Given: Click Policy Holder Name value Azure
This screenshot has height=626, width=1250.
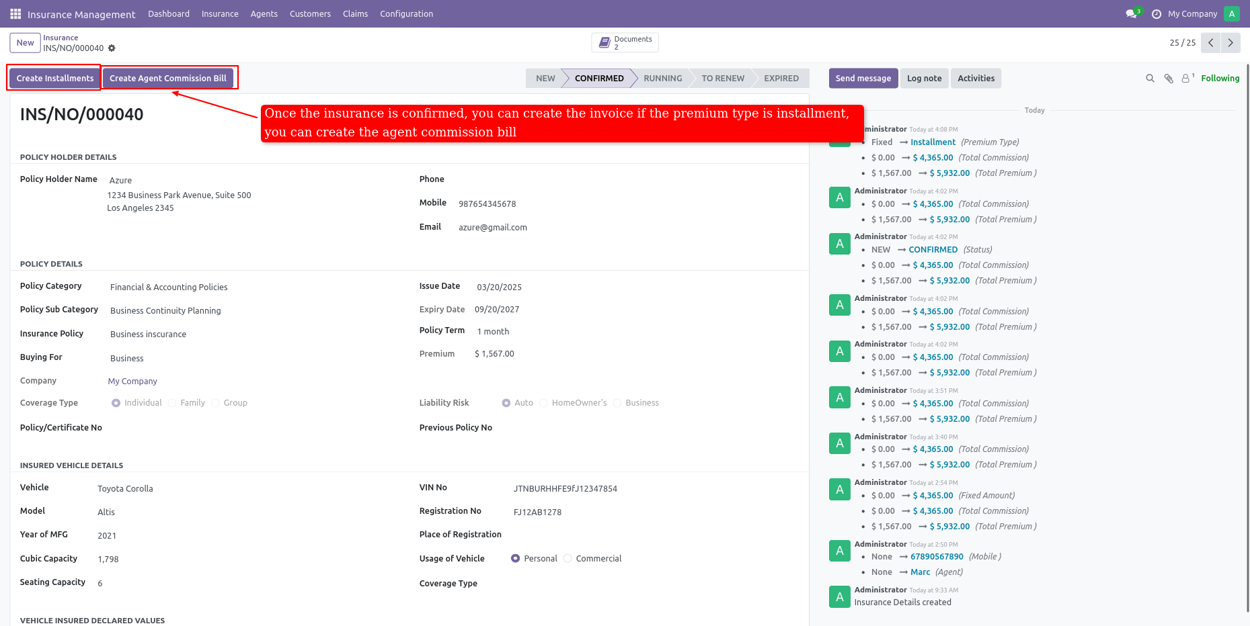Looking at the screenshot, I should pyautogui.click(x=120, y=181).
